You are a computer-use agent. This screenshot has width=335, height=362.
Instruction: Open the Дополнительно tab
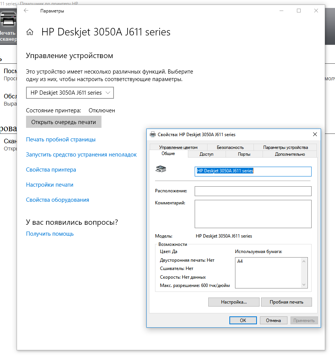coord(290,154)
